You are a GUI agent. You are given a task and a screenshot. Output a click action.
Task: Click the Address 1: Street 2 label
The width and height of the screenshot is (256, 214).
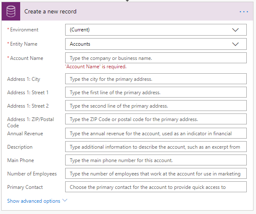[x=28, y=106]
